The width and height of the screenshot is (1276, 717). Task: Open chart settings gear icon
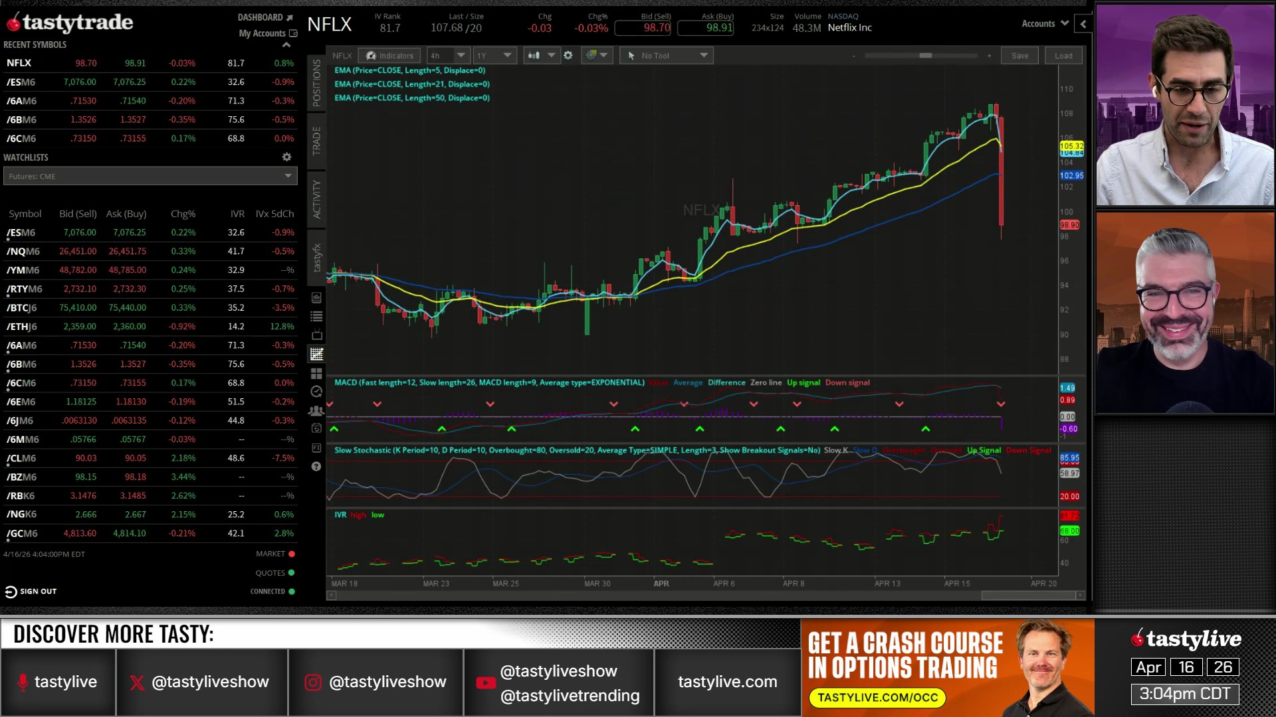click(568, 56)
